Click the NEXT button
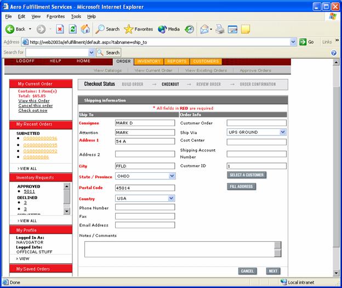 click(x=273, y=271)
